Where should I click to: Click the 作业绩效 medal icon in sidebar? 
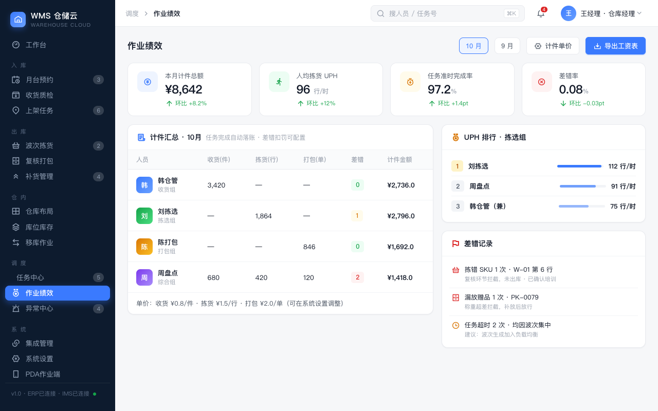[16, 293]
